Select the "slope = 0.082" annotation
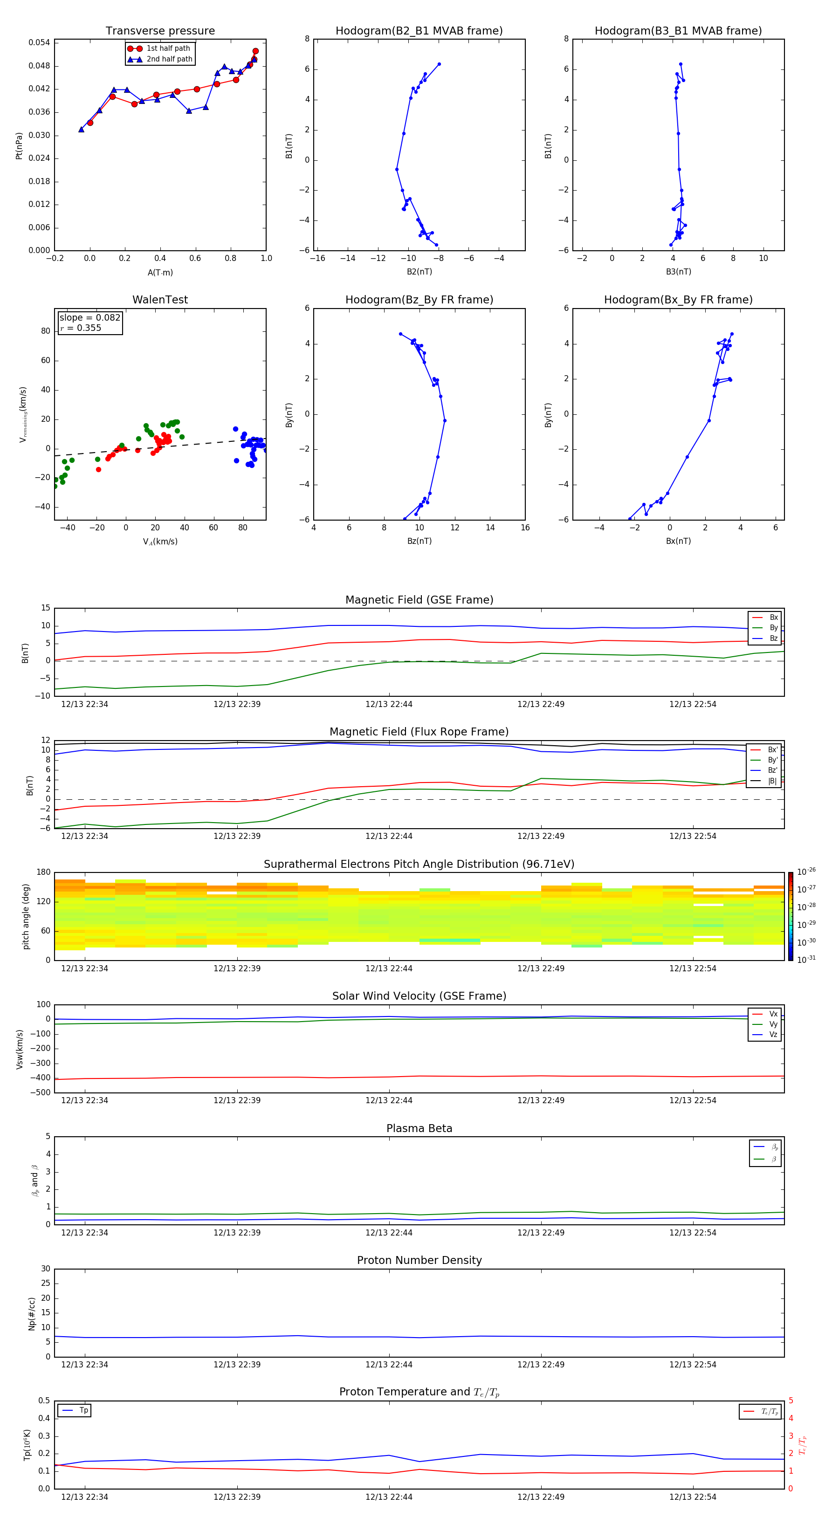Viewport: 839px width, 1538px height. pos(90,318)
